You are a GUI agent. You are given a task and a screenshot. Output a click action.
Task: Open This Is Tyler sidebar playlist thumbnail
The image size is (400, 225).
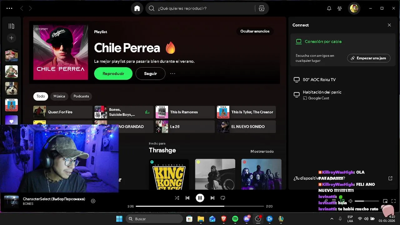pyautogui.click(x=11, y=105)
